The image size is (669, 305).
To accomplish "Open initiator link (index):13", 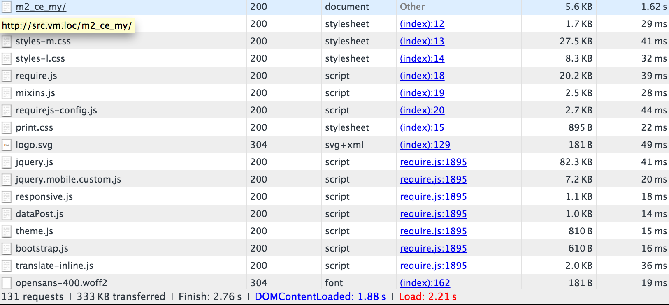I will 422,41.
